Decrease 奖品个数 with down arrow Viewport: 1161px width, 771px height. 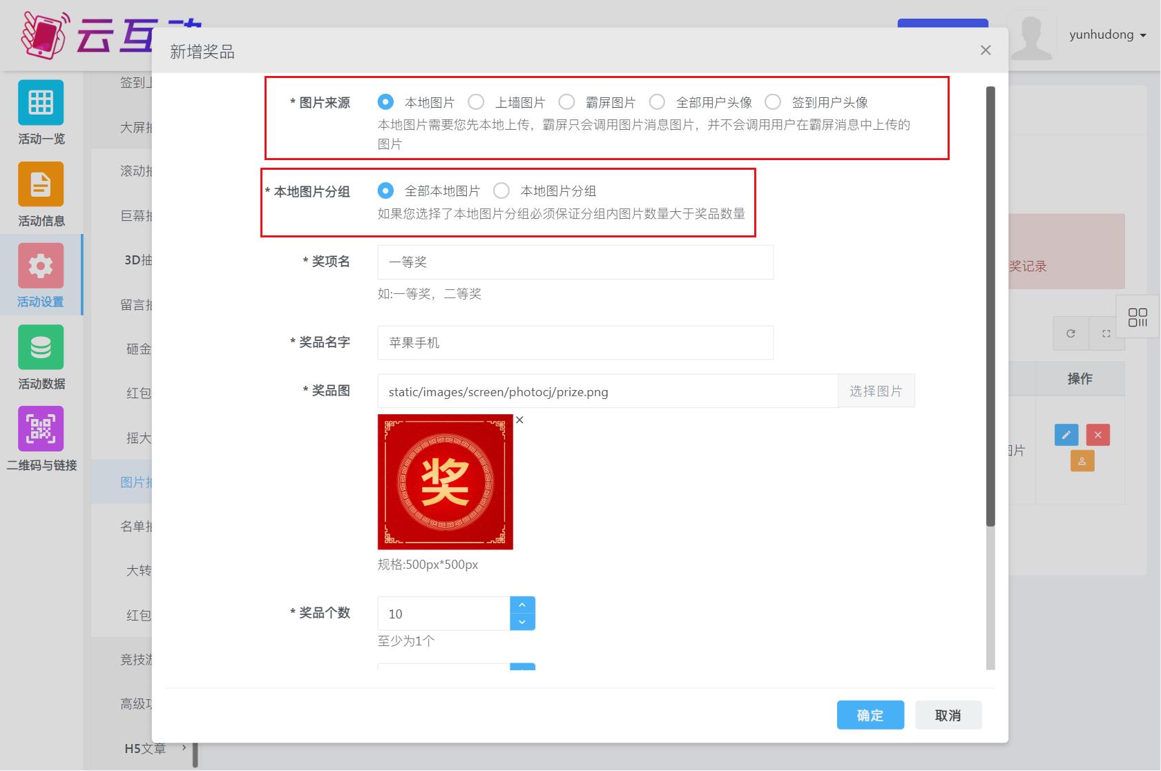coord(522,622)
